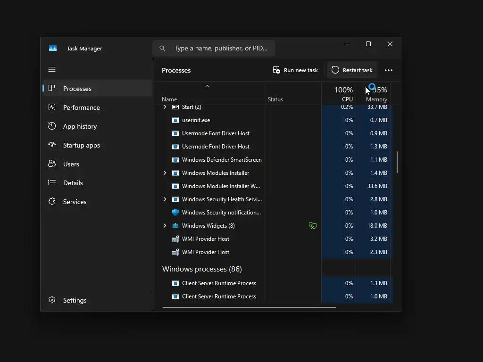
Task: Click the Performance sidebar icon
Action: pyautogui.click(x=52, y=107)
